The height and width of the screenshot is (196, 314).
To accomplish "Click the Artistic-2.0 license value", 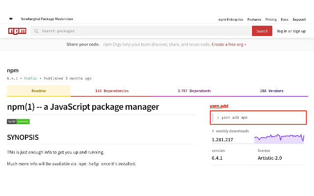I will 270,158.
